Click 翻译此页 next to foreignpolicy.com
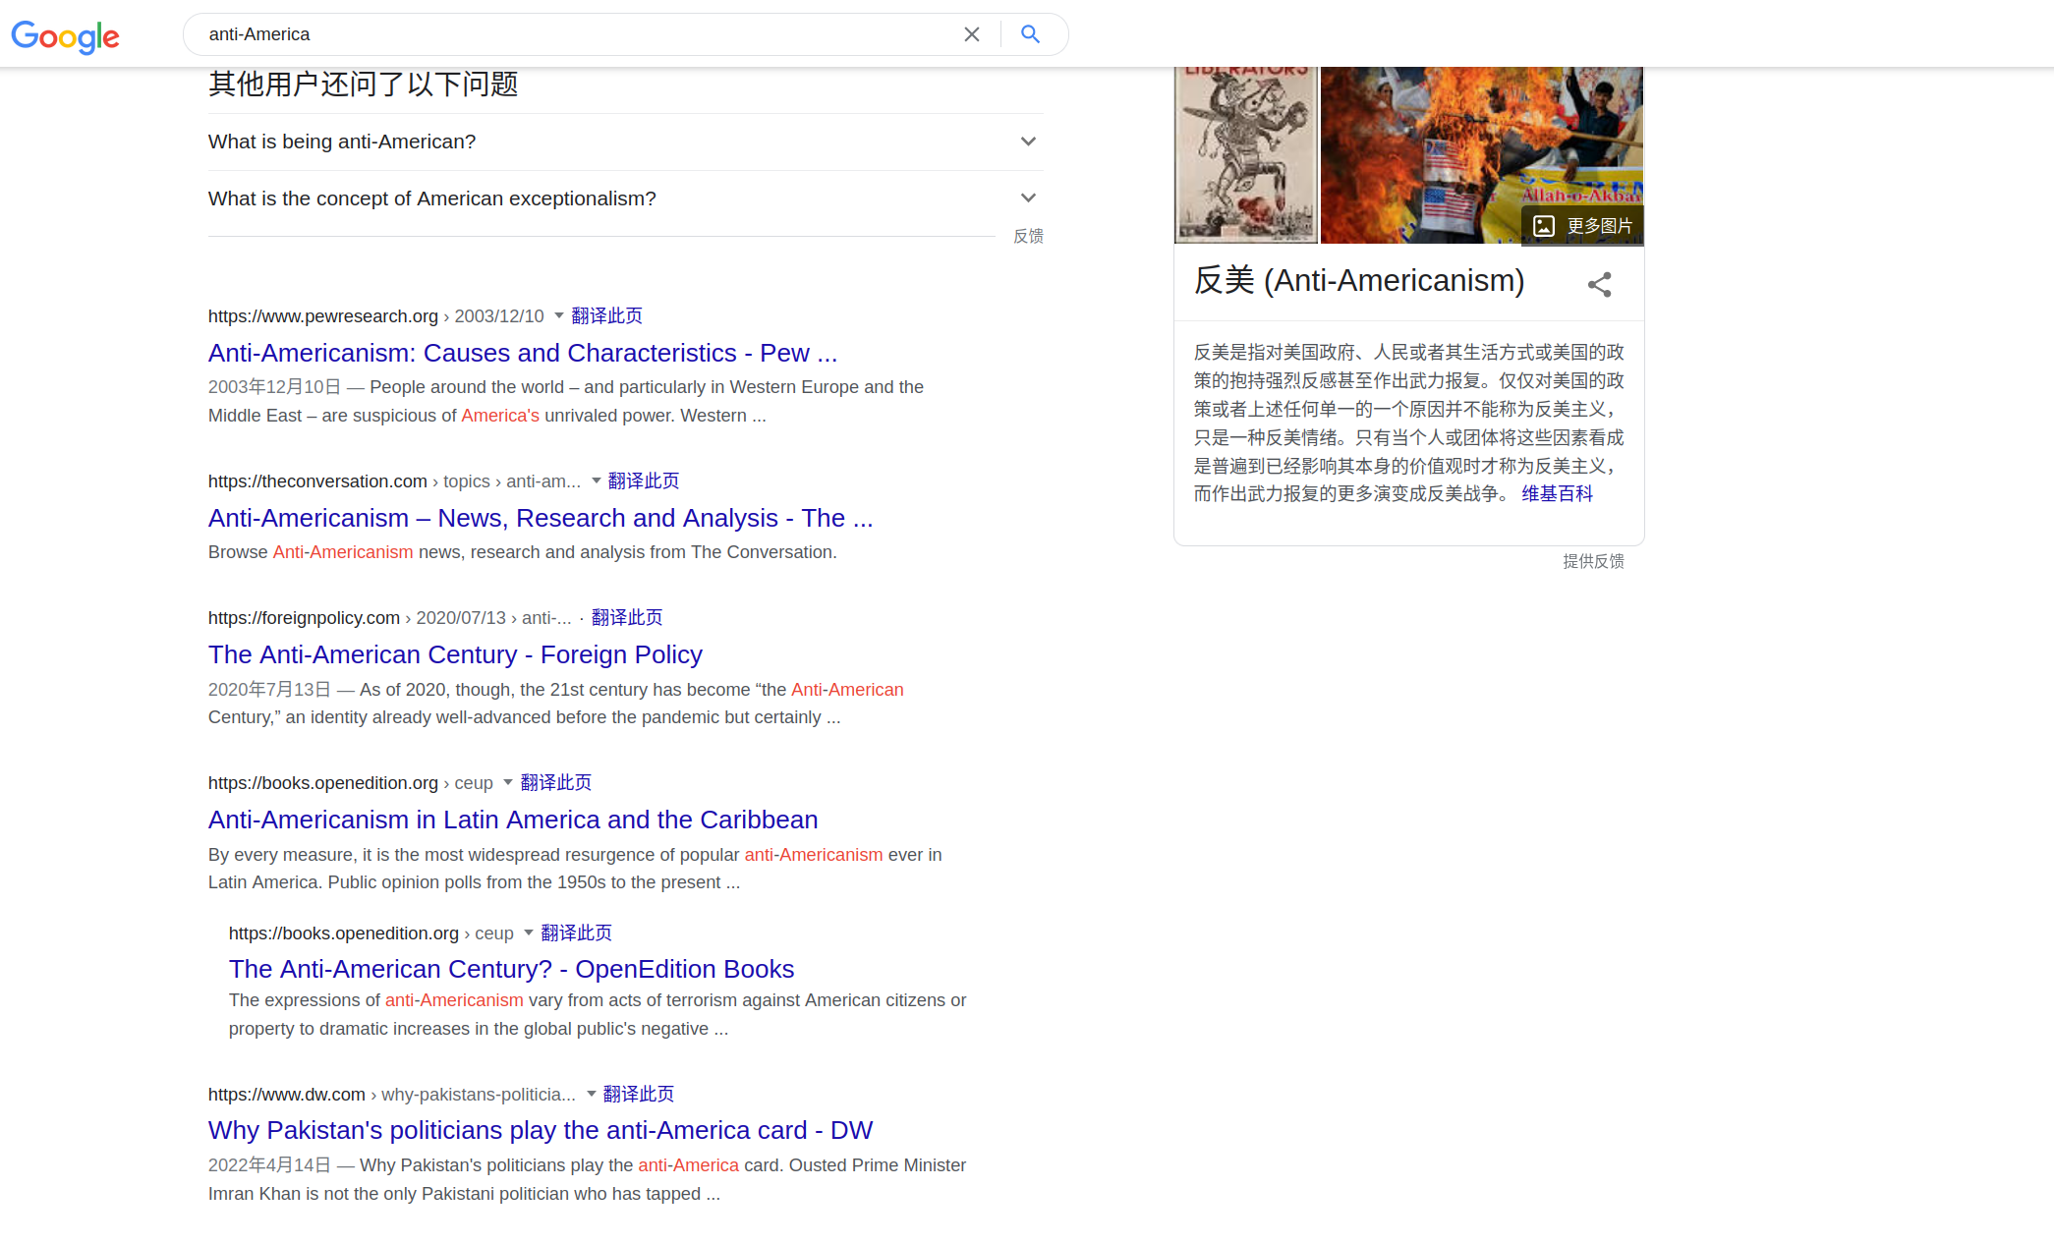 point(626,617)
